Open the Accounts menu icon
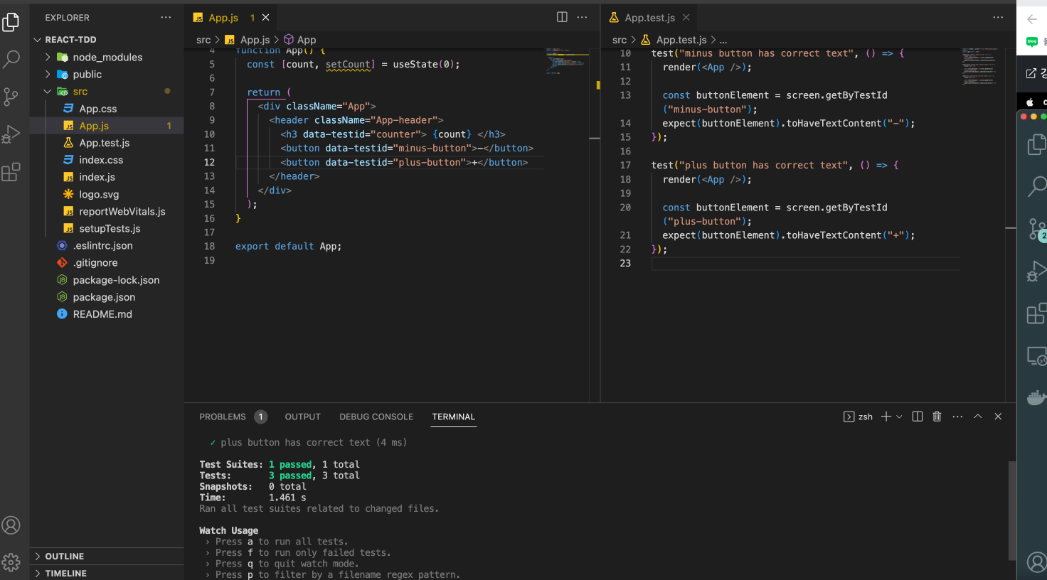 [x=11, y=525]
